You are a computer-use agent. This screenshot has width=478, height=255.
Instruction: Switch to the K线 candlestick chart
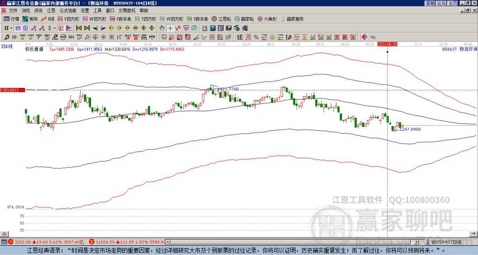tap(48, 19)
